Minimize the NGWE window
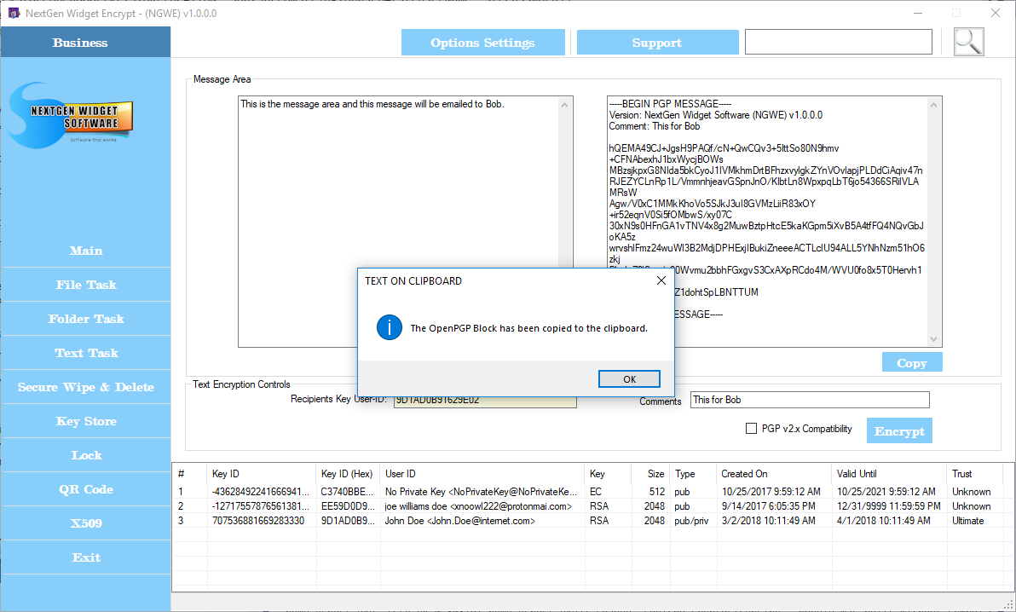The height and width of the screenshot is (612, 1016). [x=918, y=13]
